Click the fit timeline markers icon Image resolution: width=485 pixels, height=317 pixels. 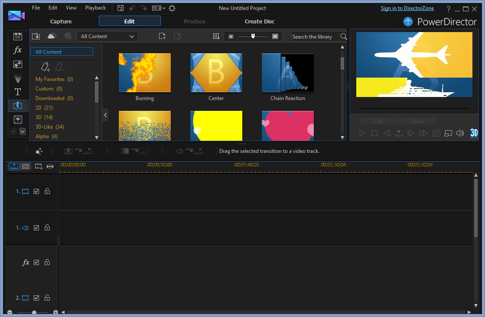50,167
